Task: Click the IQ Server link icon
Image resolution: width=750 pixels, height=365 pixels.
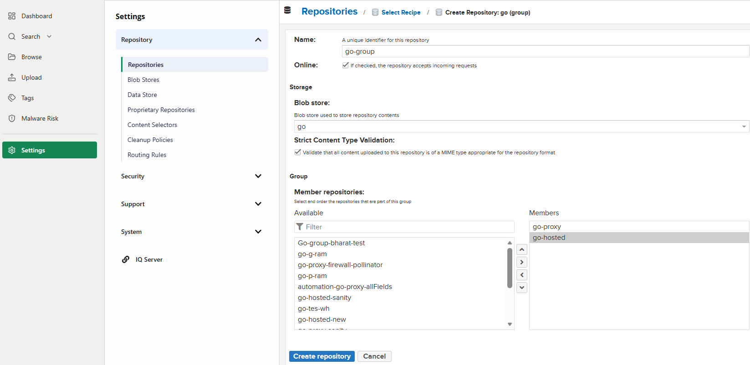Action: tap(126, 259)
